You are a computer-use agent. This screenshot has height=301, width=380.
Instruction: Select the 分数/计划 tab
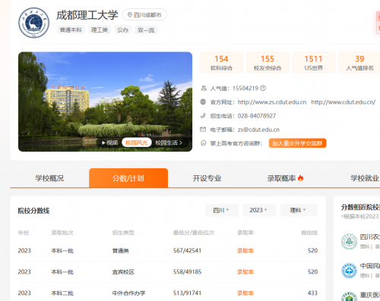pos(128,178)
